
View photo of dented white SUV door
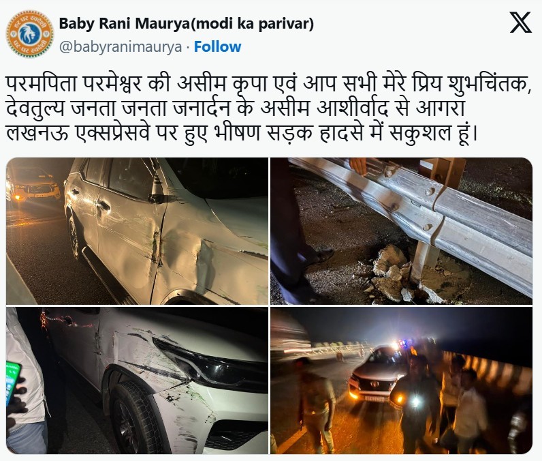pyautogui.click(x=138, y=231)
